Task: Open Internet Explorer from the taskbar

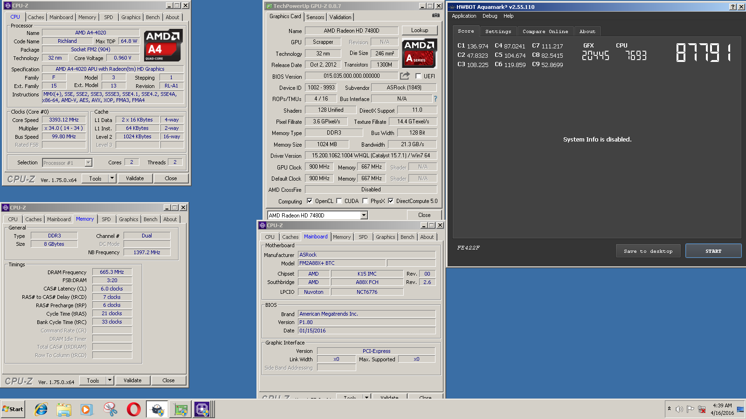Action: coord(41,409)
